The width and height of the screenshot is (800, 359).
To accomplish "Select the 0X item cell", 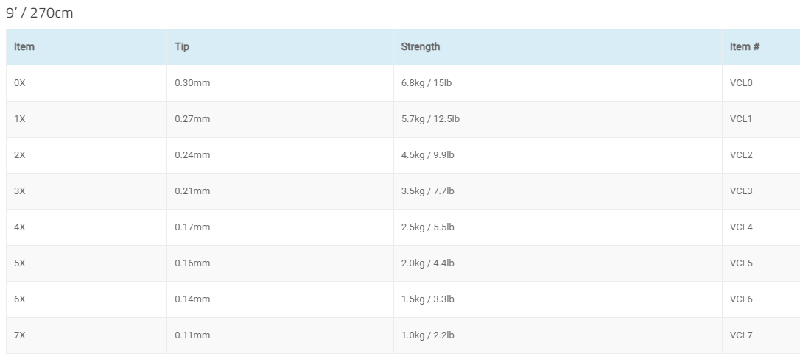I will [x=86, y=83].
